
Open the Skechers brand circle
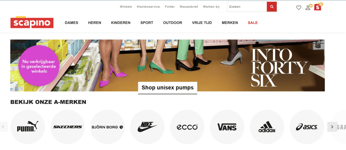point(68,127)
